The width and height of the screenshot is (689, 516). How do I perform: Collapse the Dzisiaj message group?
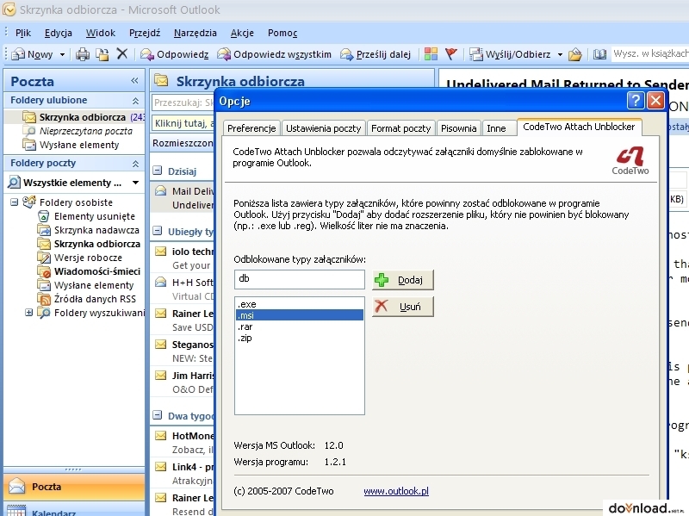coord(157,171)
